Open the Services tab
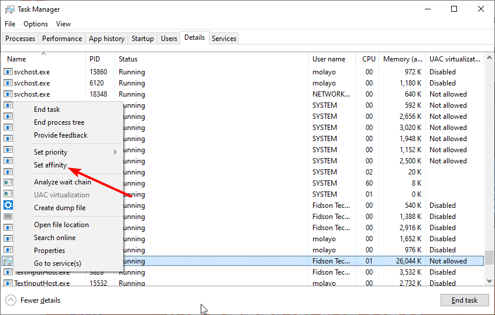 [x=224, y=39]
